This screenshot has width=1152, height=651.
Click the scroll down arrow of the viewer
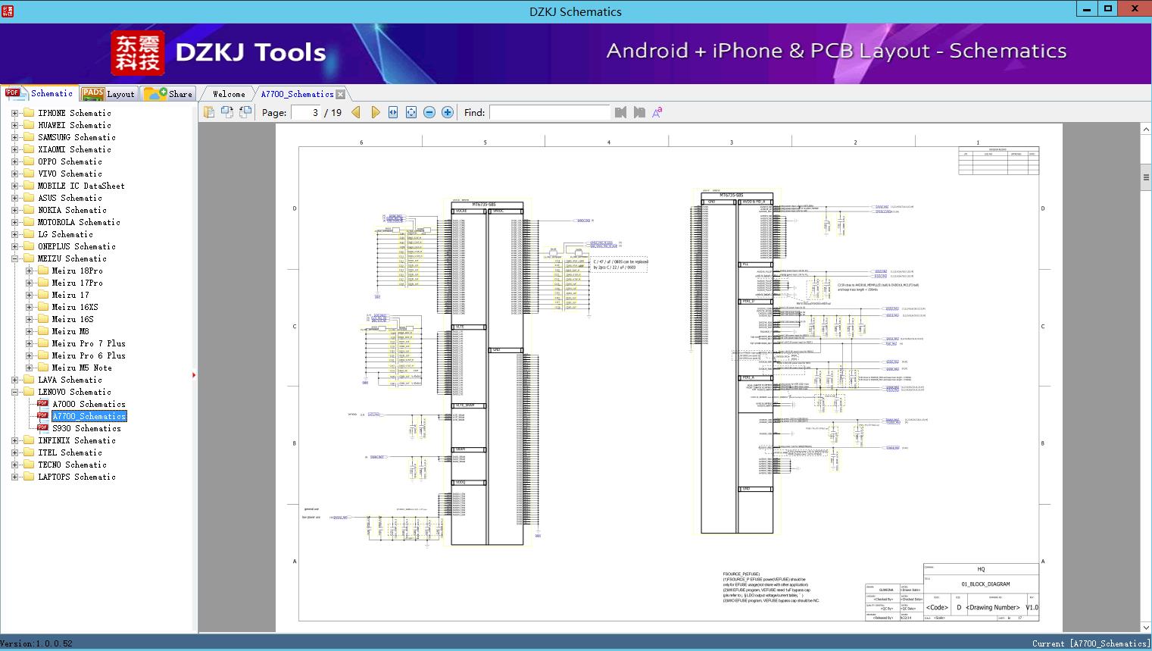[x=1146, y=628]
